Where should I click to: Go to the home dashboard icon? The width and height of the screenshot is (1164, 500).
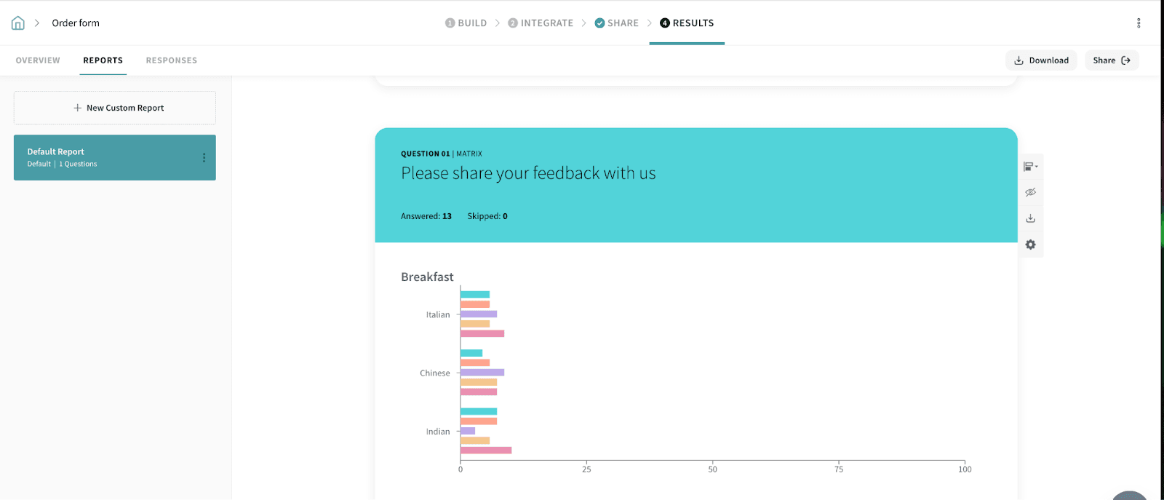18,23
